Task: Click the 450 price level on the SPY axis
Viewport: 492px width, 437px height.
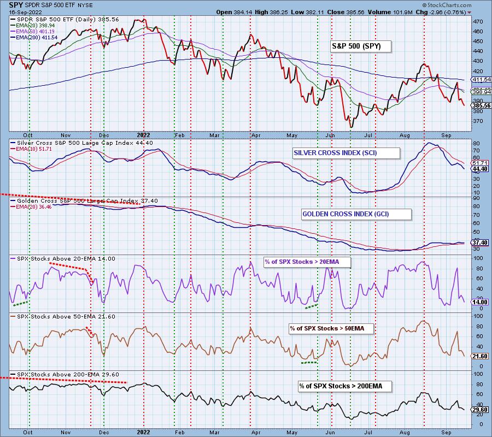Action: (478, 42)
